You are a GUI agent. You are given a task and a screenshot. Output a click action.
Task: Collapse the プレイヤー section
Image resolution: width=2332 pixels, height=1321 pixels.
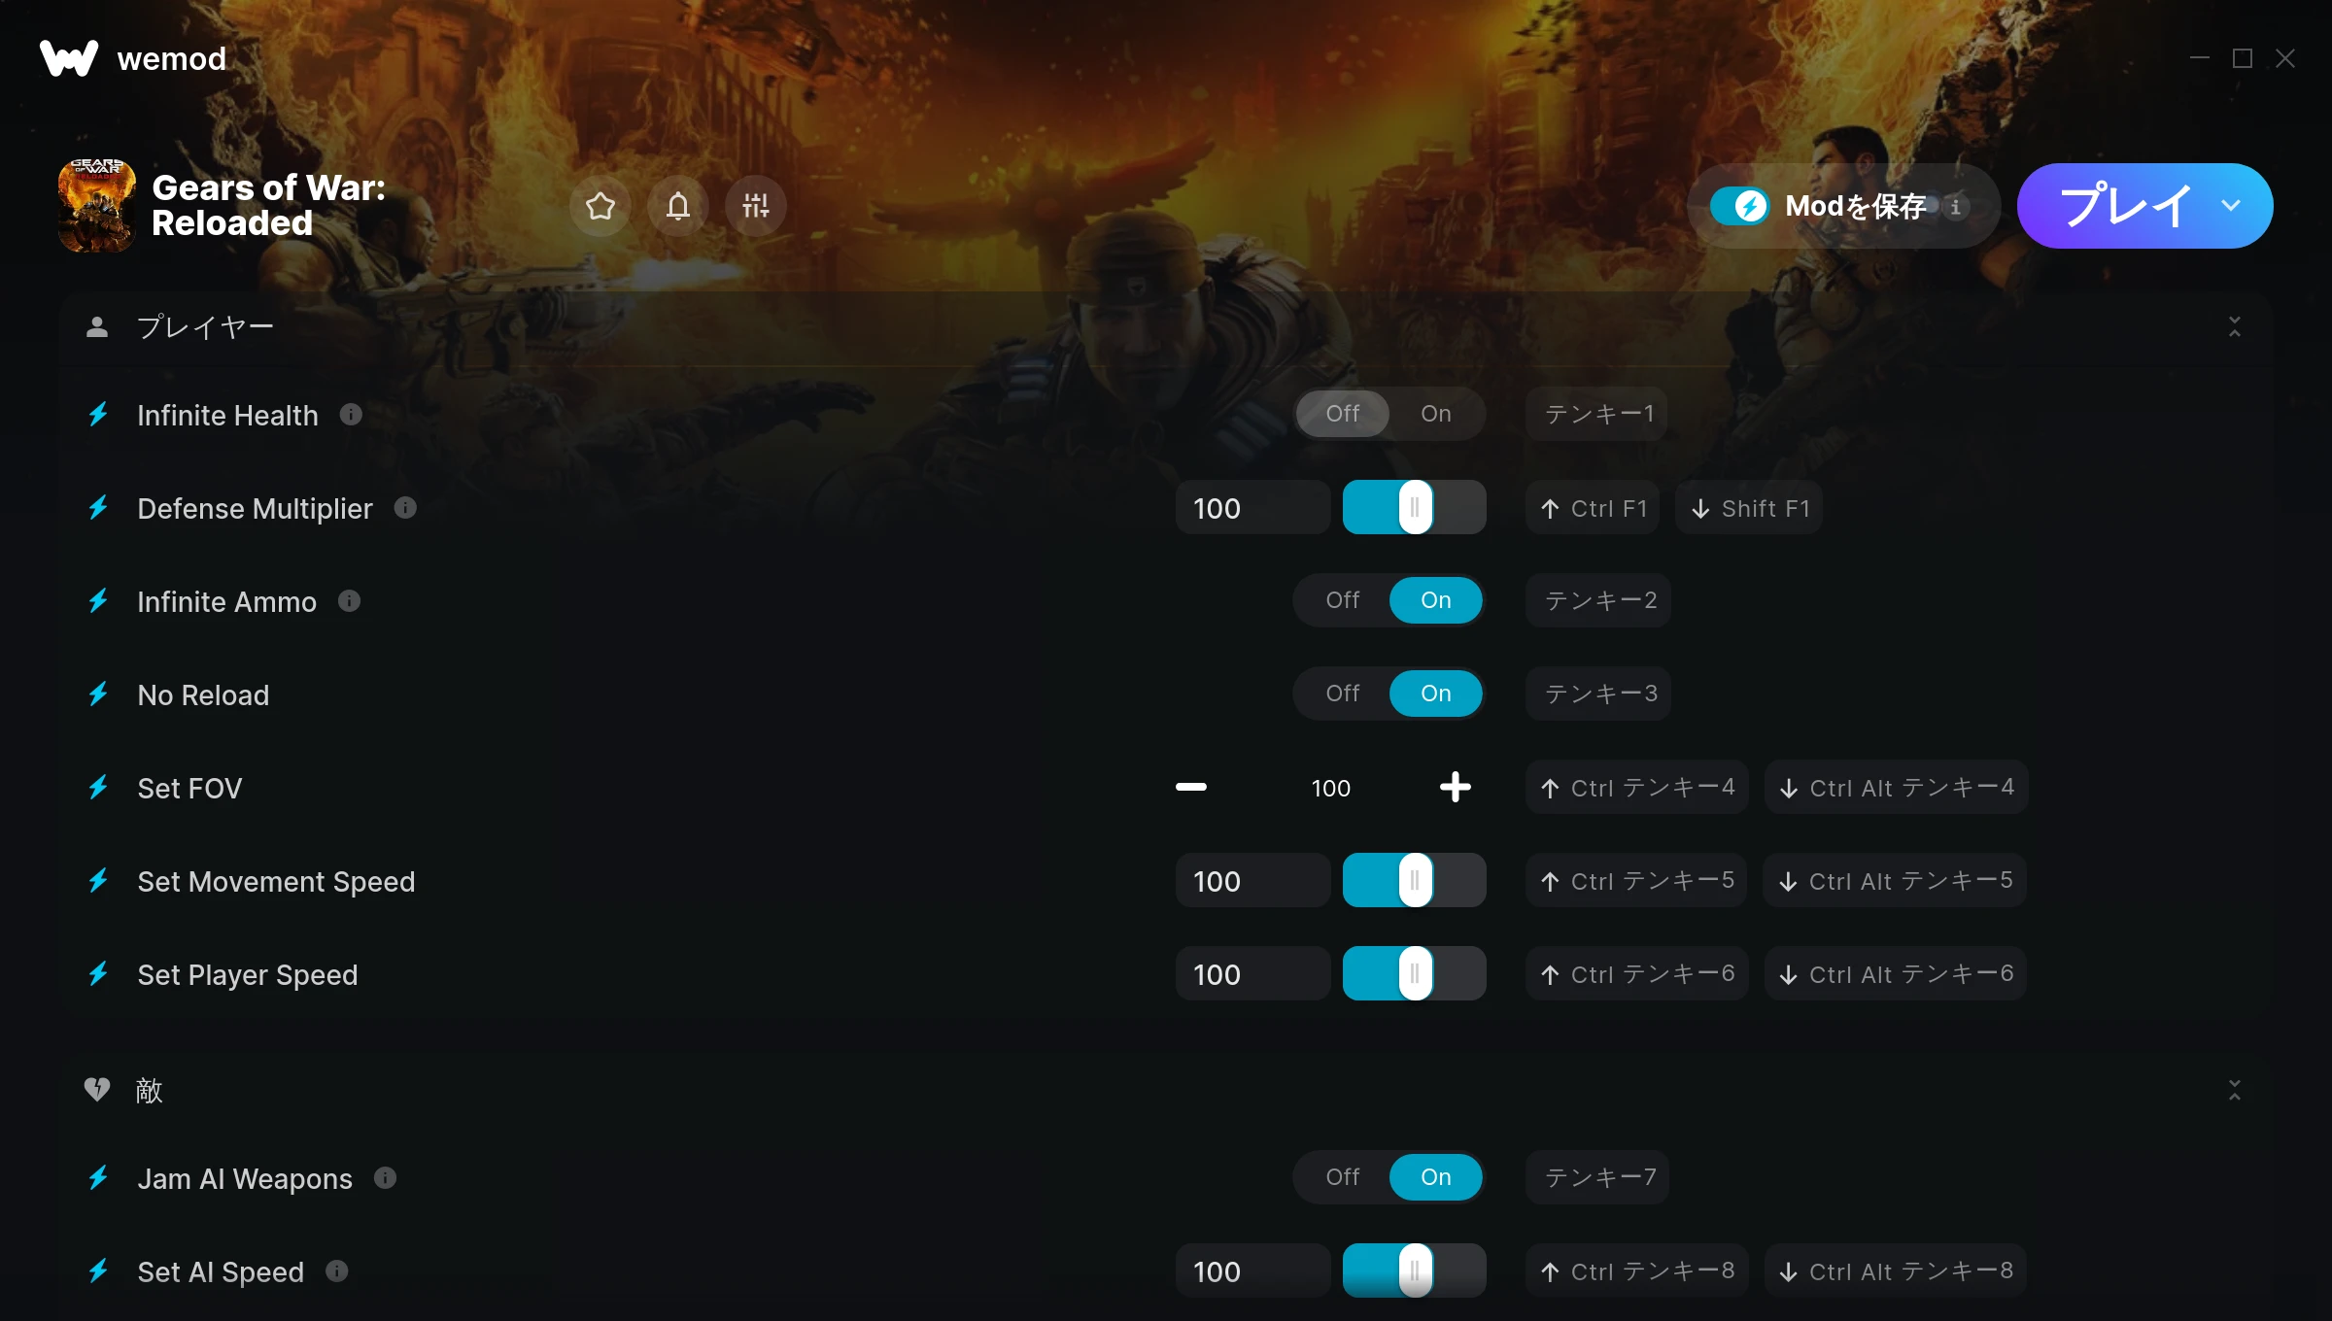tap(2235, 326)
